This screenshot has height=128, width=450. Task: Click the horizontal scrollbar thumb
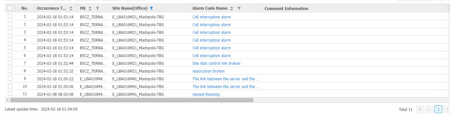pyautogui.click(x=132, y=100)
